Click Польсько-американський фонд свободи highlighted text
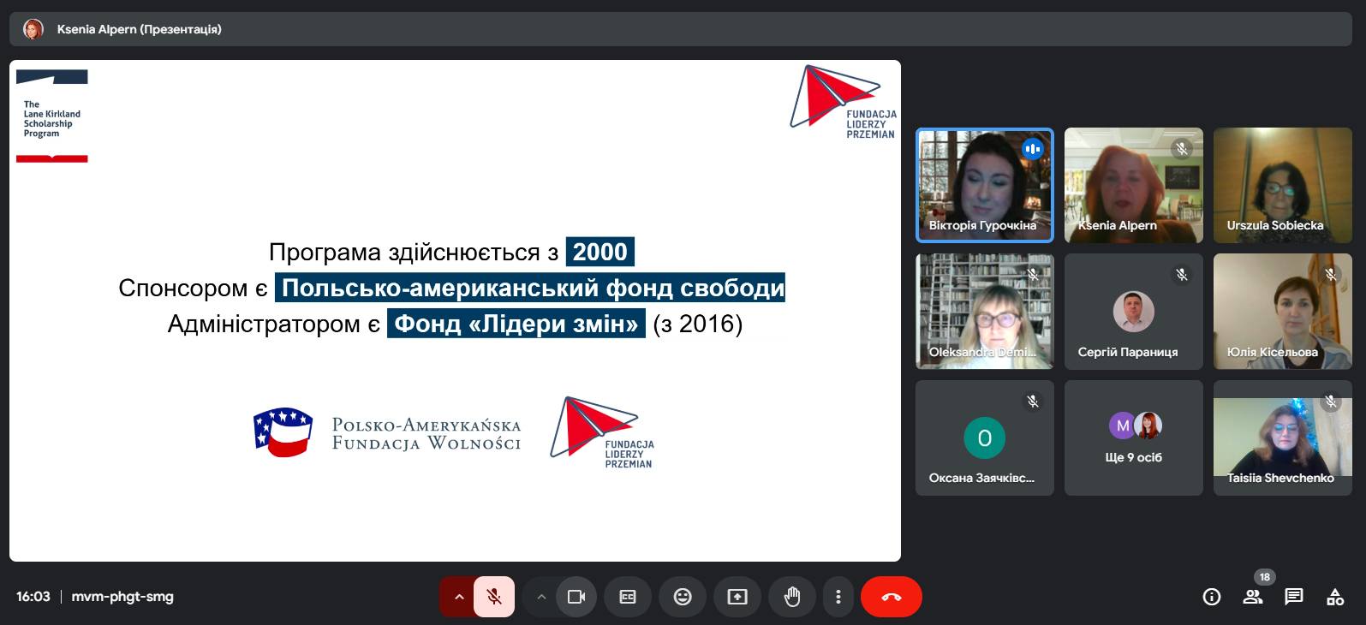 [531, 288]
